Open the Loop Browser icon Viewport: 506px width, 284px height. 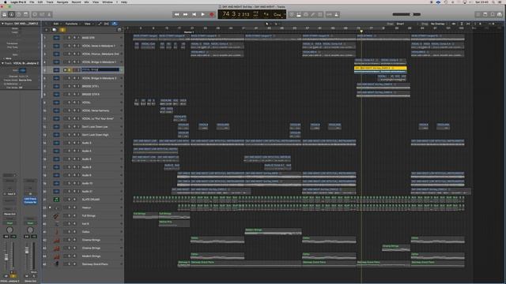(493, 14)
